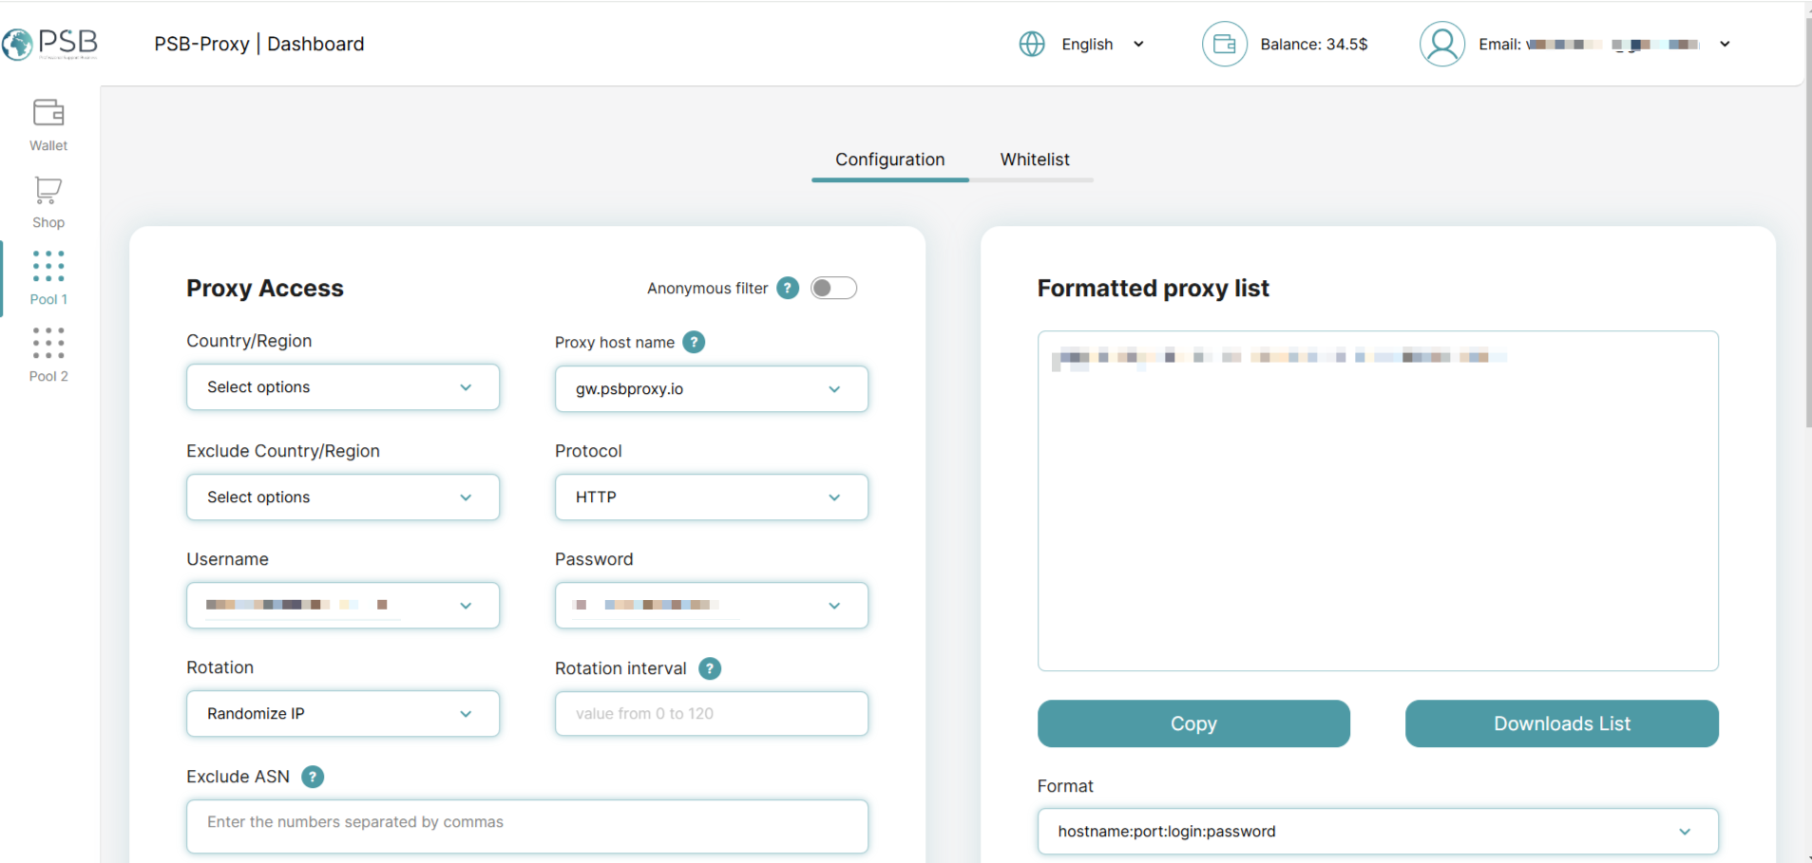Switch to the Whitelist tab
The image size is (1812, 863).
tap(1034, 159)
